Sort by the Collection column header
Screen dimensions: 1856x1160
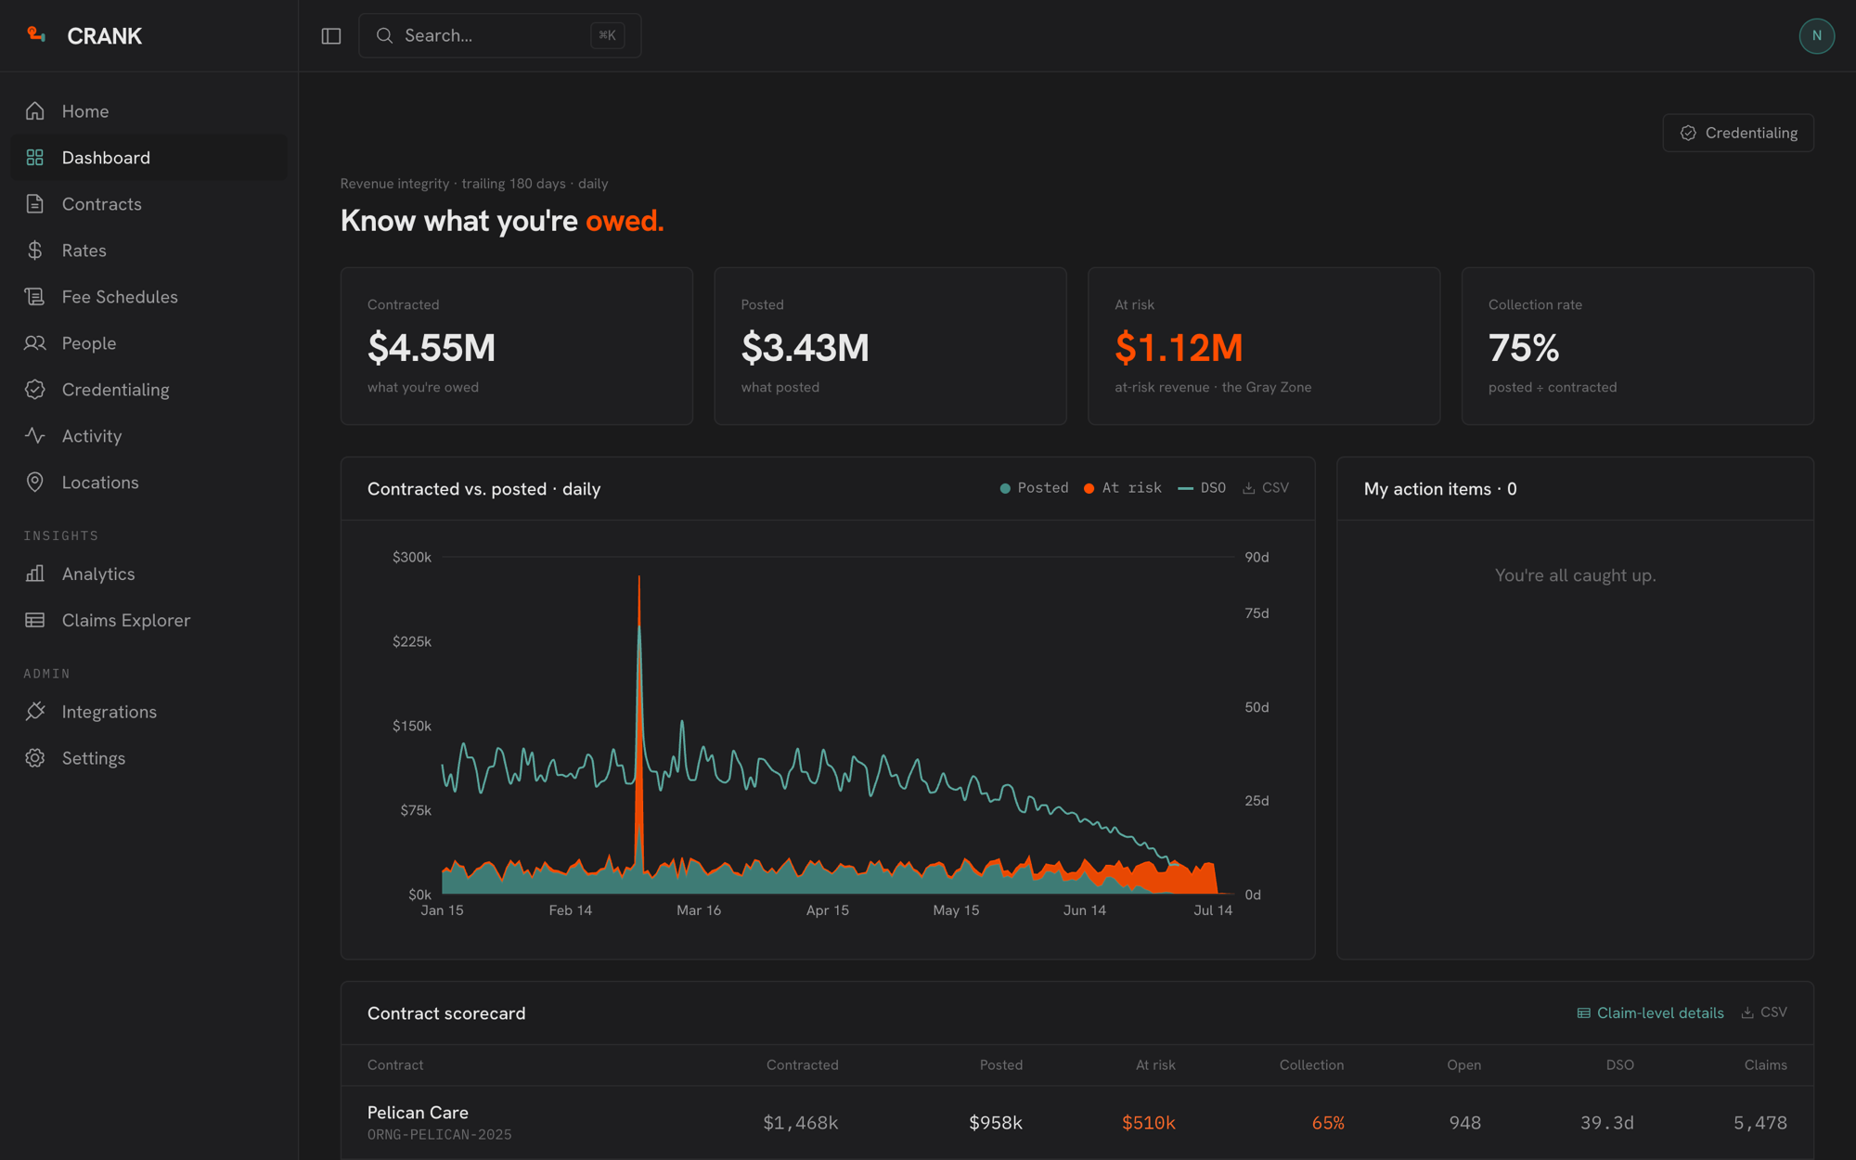point(1311,1065)
